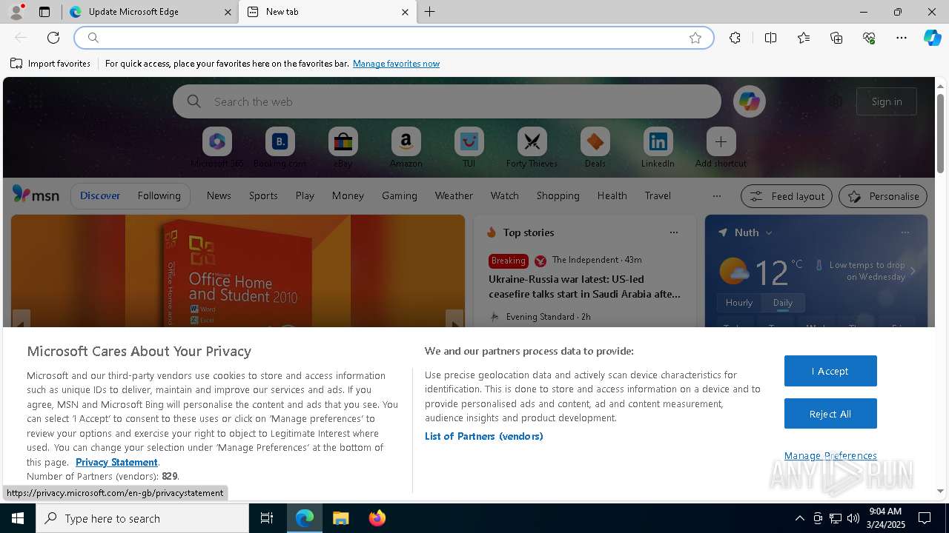Open File Explorer from the taskbar

340,518
